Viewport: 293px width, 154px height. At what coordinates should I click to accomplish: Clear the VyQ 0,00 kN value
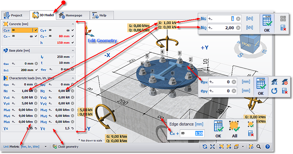click(72, 104)
